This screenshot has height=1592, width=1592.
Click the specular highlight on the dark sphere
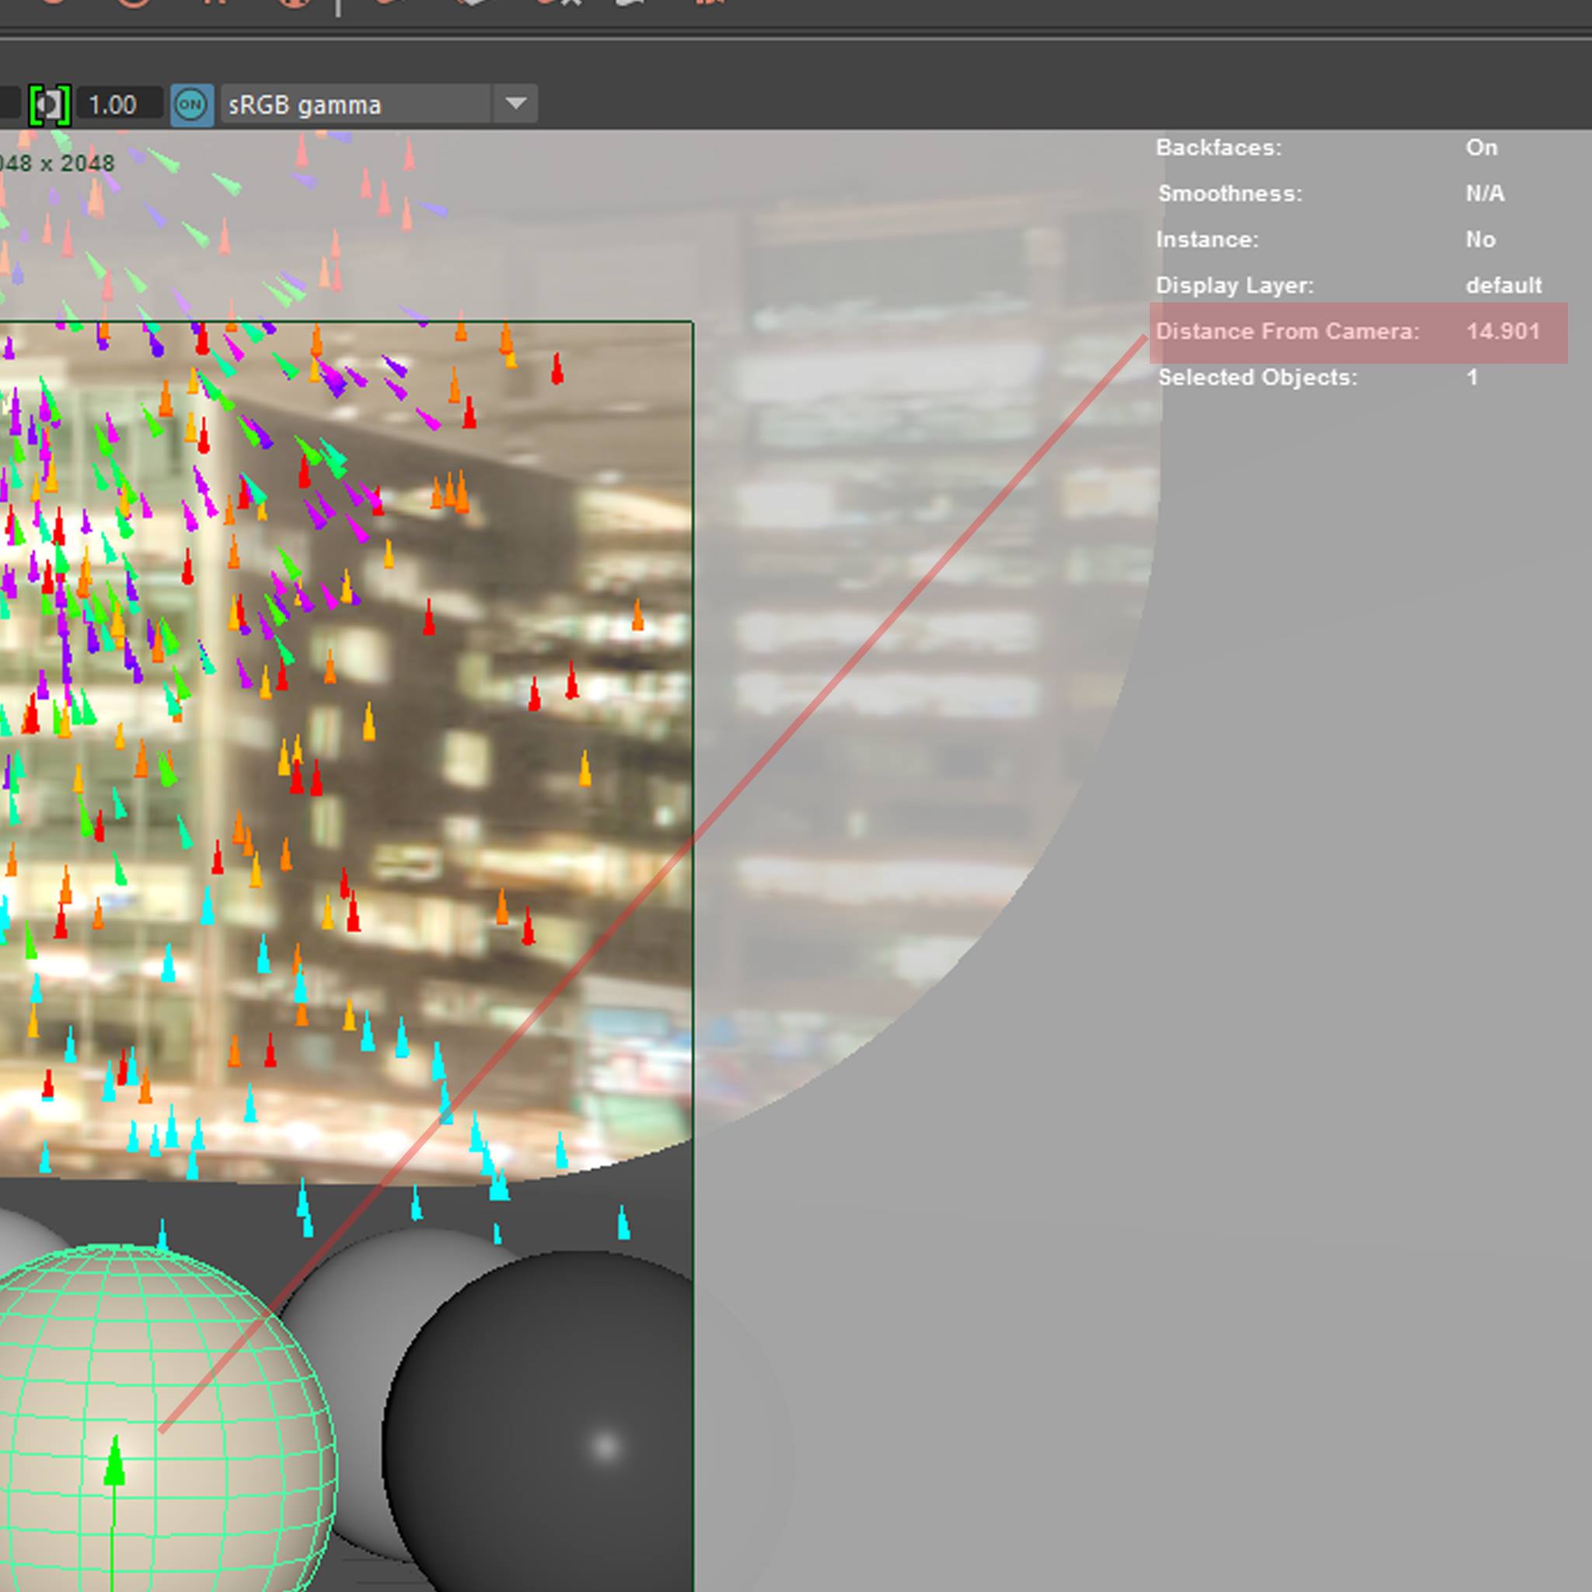(606, 1447)
